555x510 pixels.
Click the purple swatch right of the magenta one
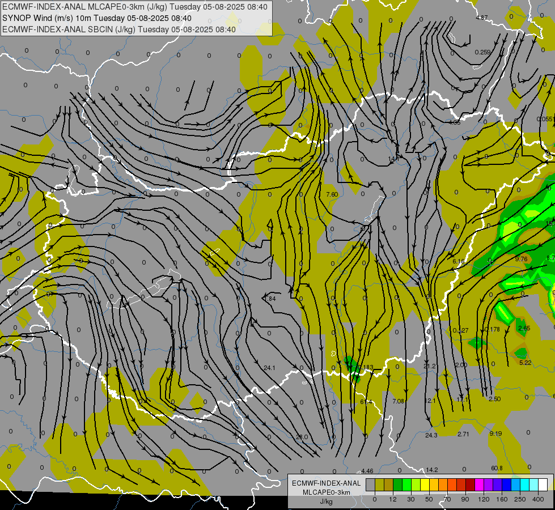click(x=489, y=484)
